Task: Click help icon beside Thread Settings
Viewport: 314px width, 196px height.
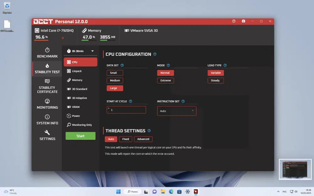Action: pos(149,130)
